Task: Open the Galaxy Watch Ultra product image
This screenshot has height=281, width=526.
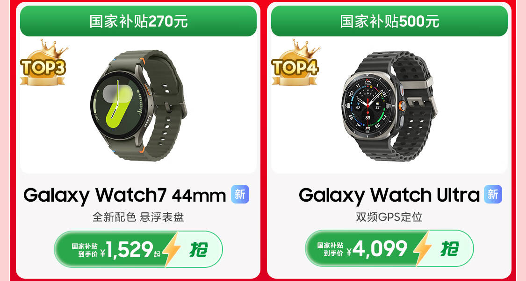Action: (x=389, y=105)
